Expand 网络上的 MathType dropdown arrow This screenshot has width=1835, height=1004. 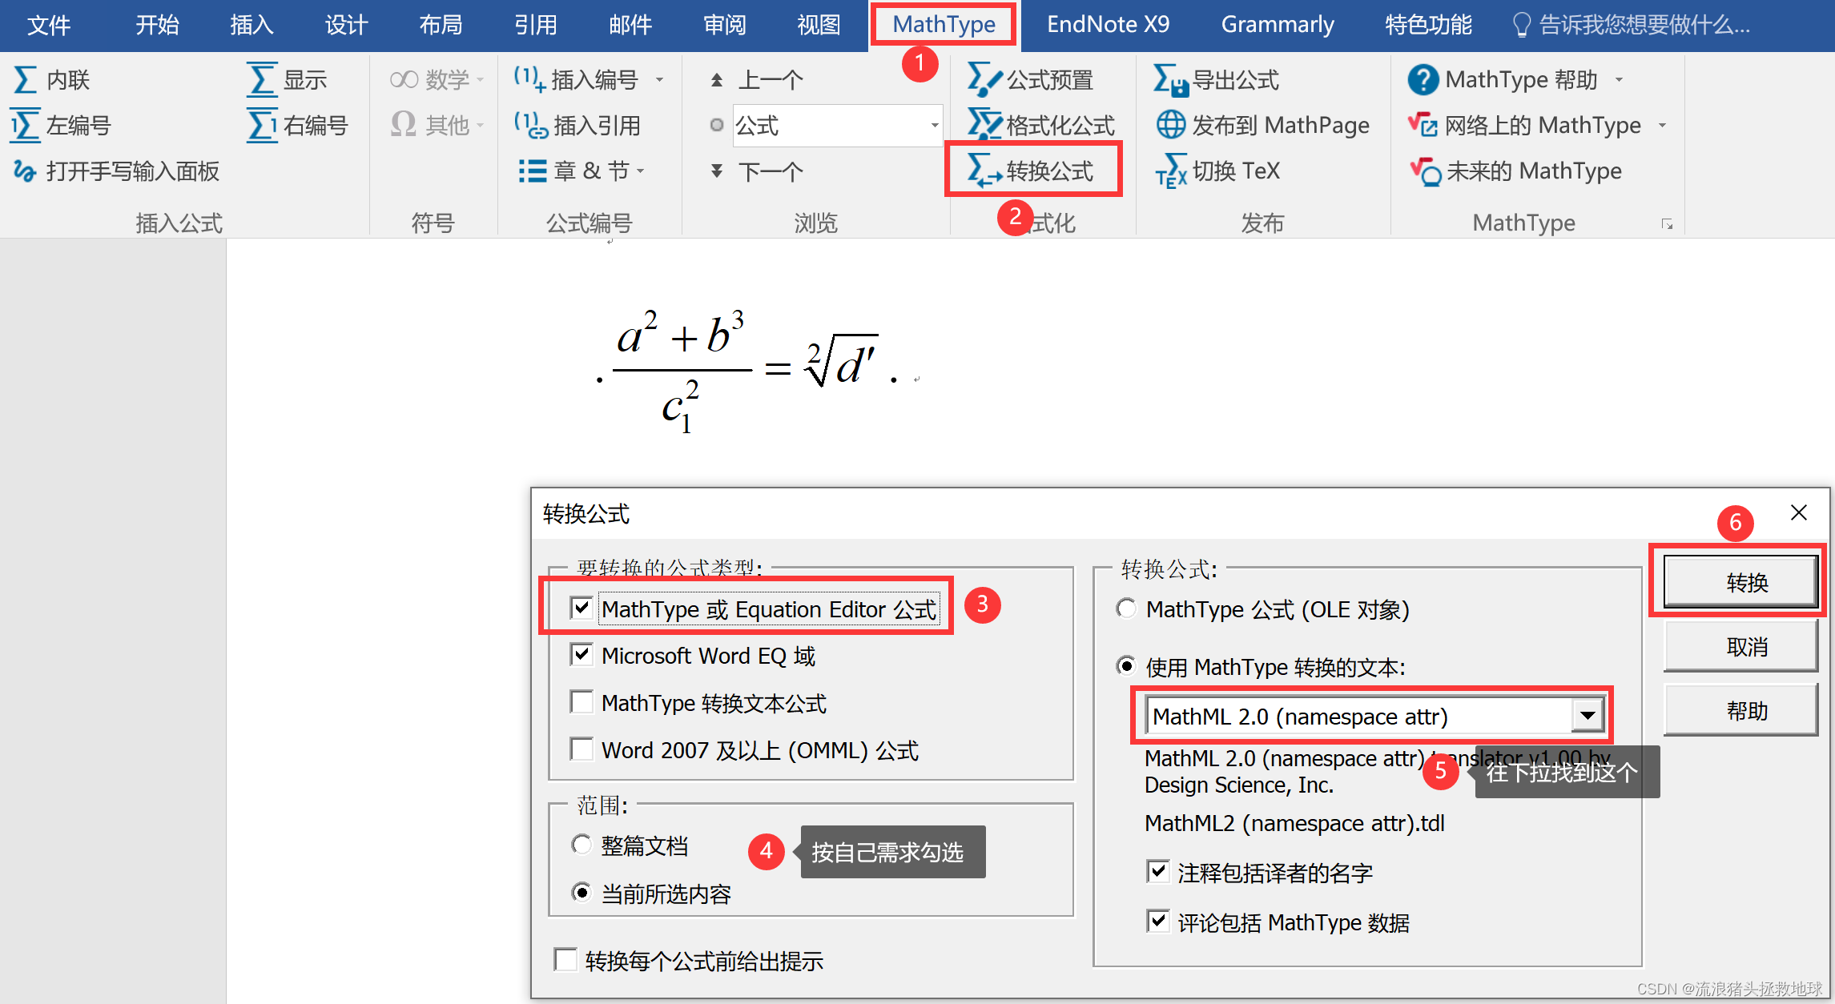[1663, 125]
